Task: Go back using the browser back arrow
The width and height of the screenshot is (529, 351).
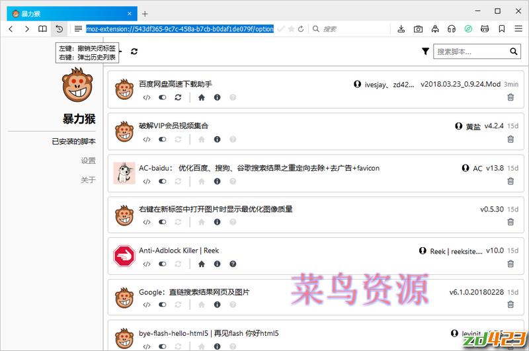Action: click(11, 29)
